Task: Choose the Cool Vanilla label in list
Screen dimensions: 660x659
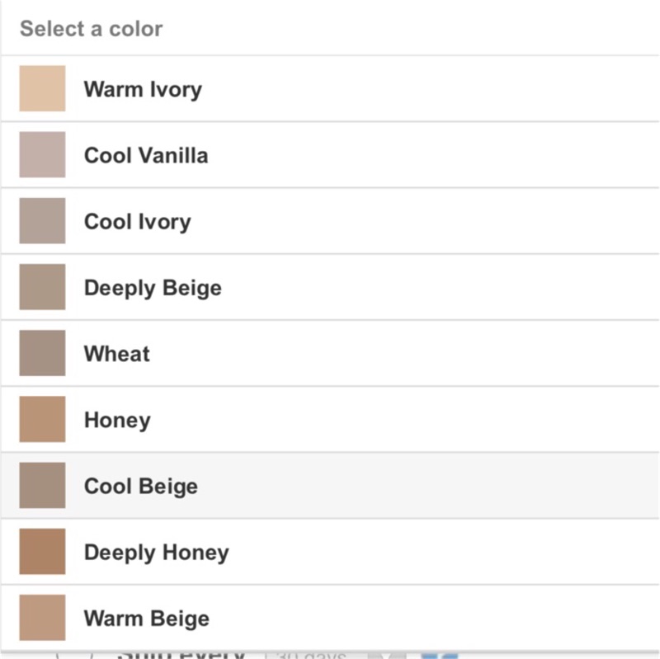Action: point(146,155)
